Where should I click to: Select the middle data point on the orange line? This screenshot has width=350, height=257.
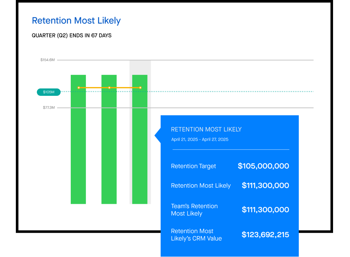[109, 88]
